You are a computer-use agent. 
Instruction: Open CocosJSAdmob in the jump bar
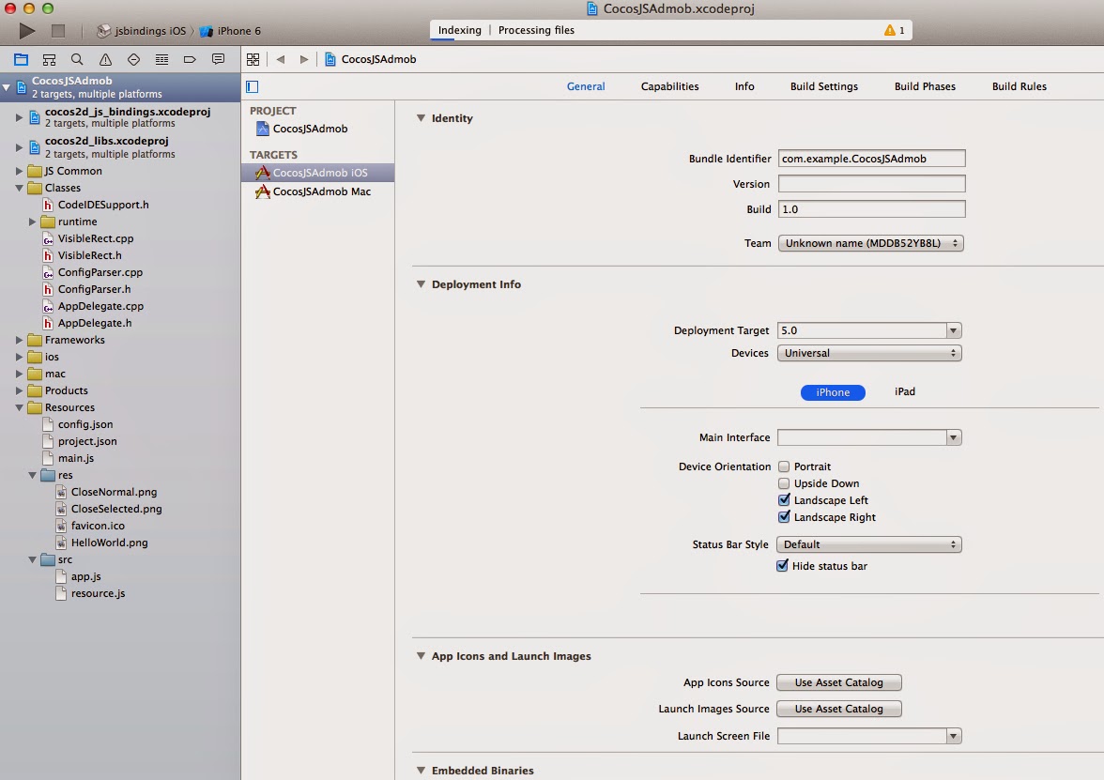[370, 59]
